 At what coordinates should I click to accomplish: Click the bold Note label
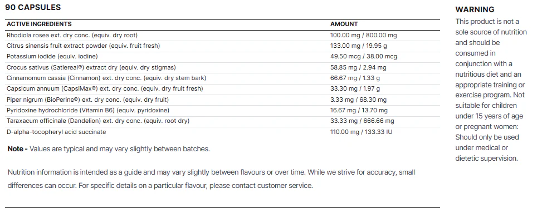(17, 149)
